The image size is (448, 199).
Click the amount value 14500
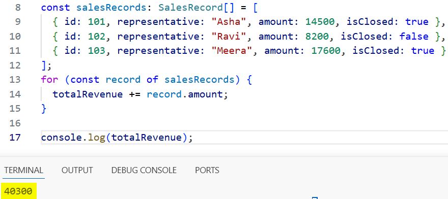pos(320,22)
